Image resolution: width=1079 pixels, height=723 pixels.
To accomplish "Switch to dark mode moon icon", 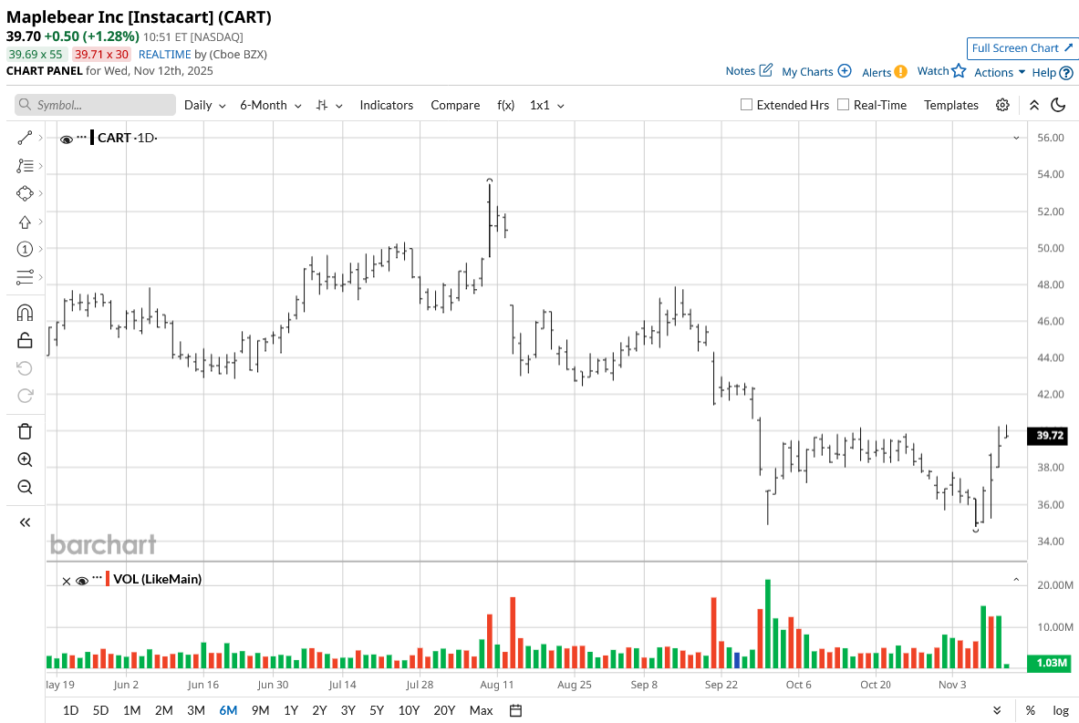I will point(1058,105).
